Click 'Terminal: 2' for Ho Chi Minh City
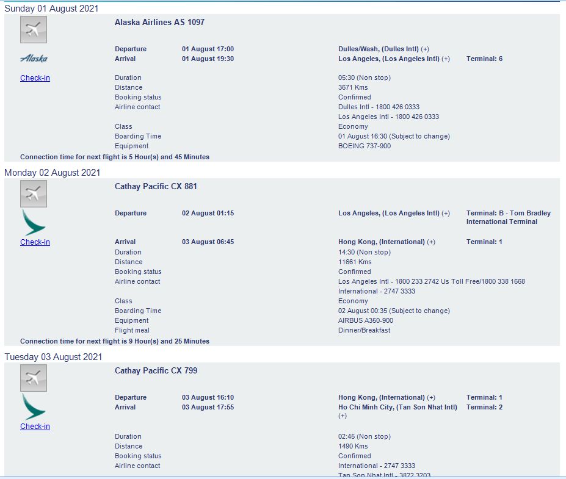The image size is (566, 479). [x=484, y=407]
